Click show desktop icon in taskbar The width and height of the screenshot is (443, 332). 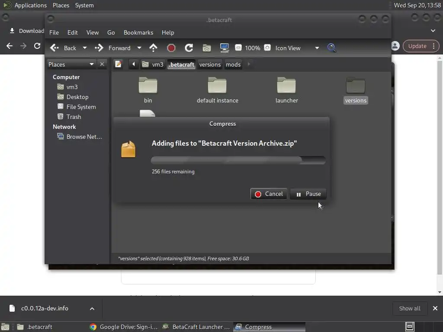point(5,327)
